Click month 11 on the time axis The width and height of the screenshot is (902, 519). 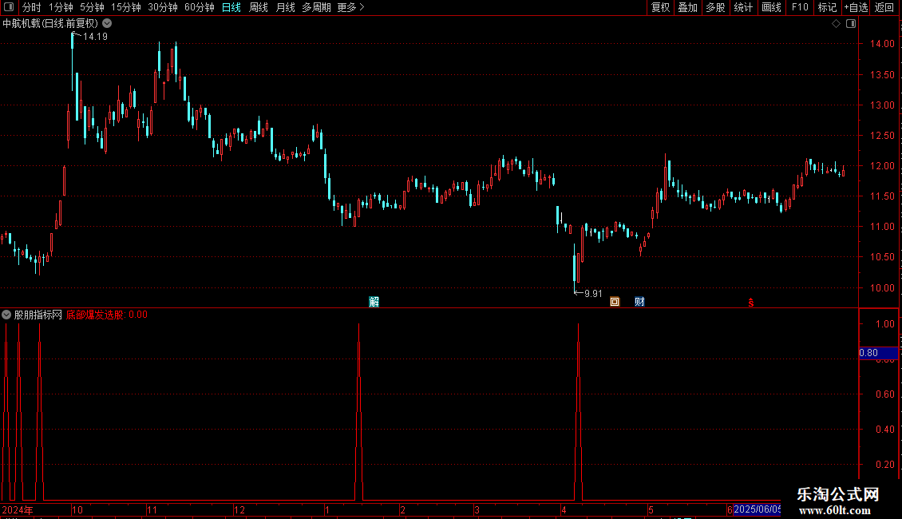(x=152, y=509)
